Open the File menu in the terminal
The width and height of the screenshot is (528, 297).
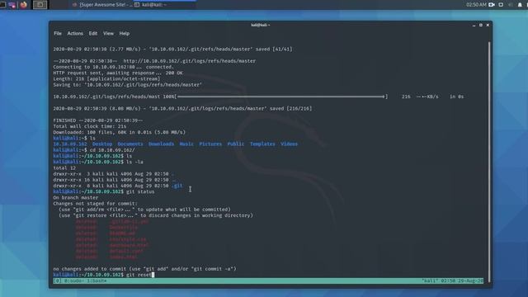(x=58, y=33)
